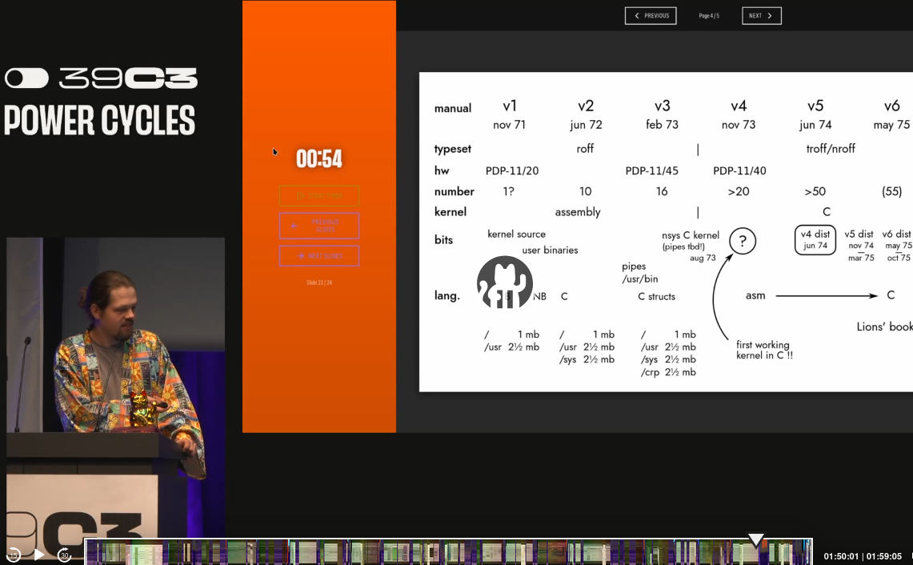Go to the next page with the Next button
The height and width of the screenshot is (565, 913).
pyautogui.click(x=761, y=15)
